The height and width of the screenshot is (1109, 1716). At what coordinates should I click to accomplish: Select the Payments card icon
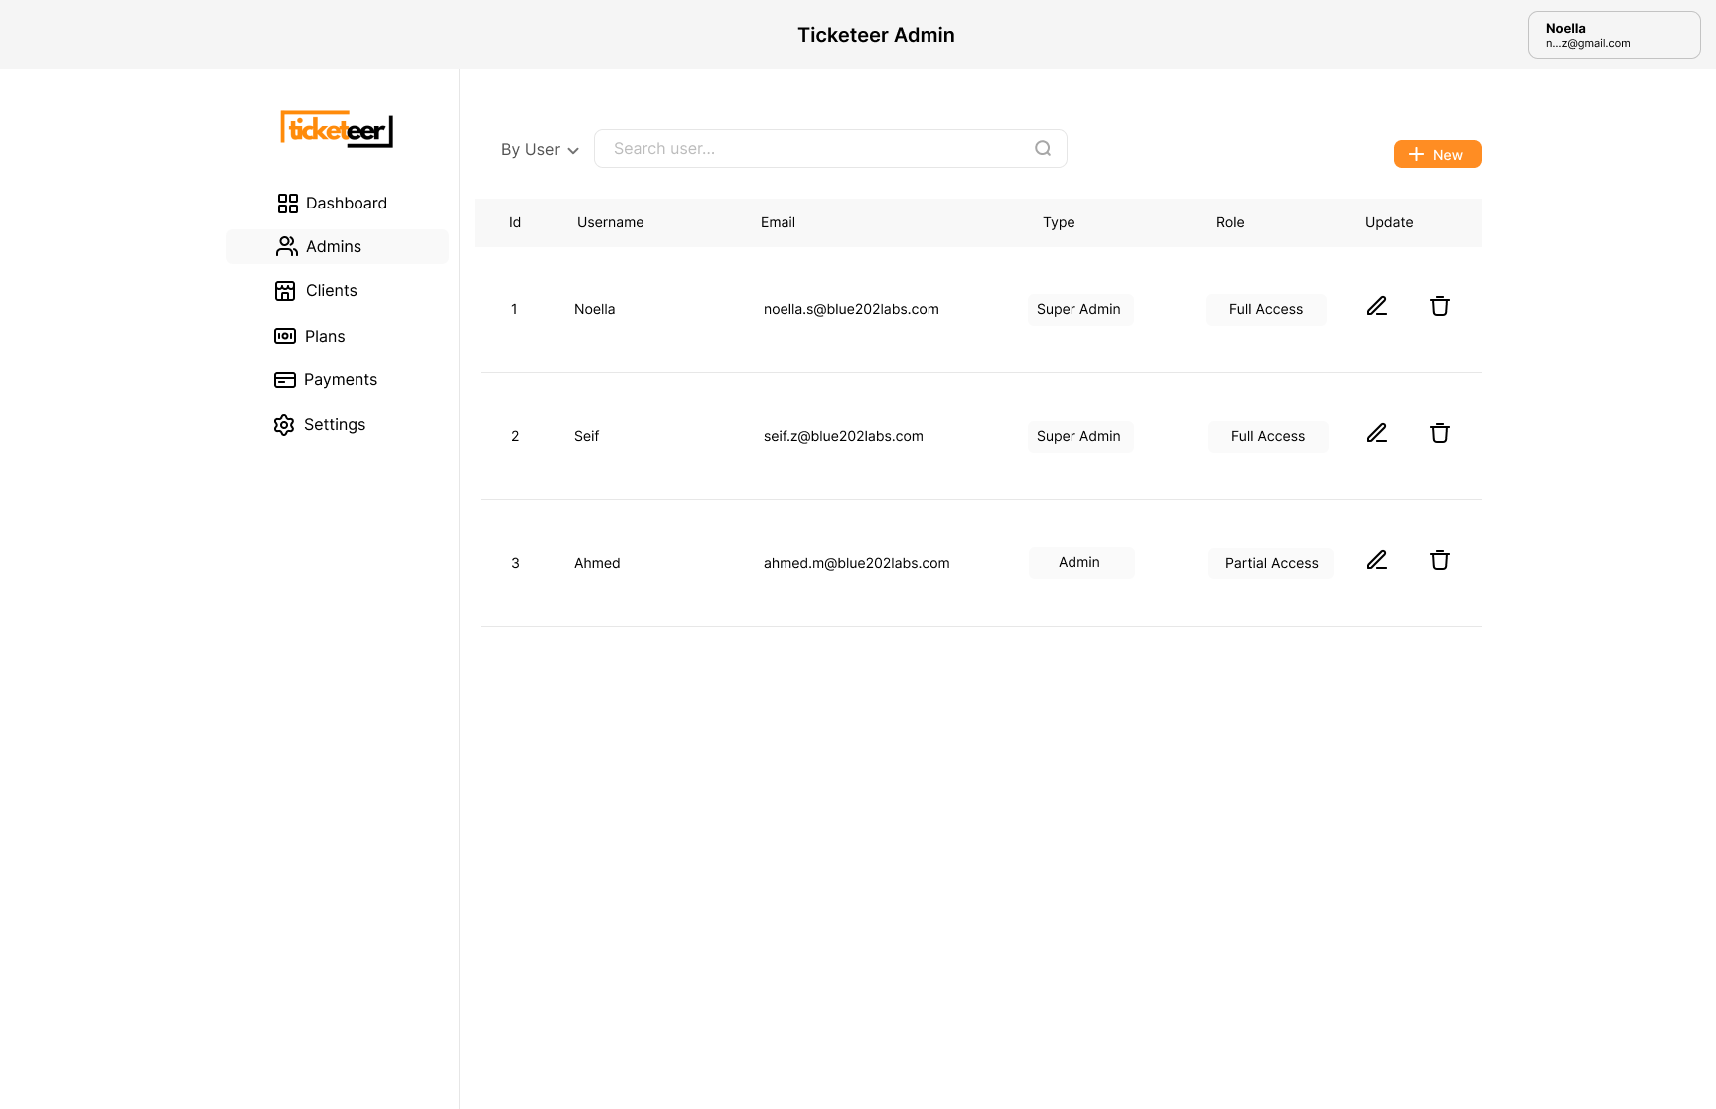pyautogui.click(x=285, y=379)
